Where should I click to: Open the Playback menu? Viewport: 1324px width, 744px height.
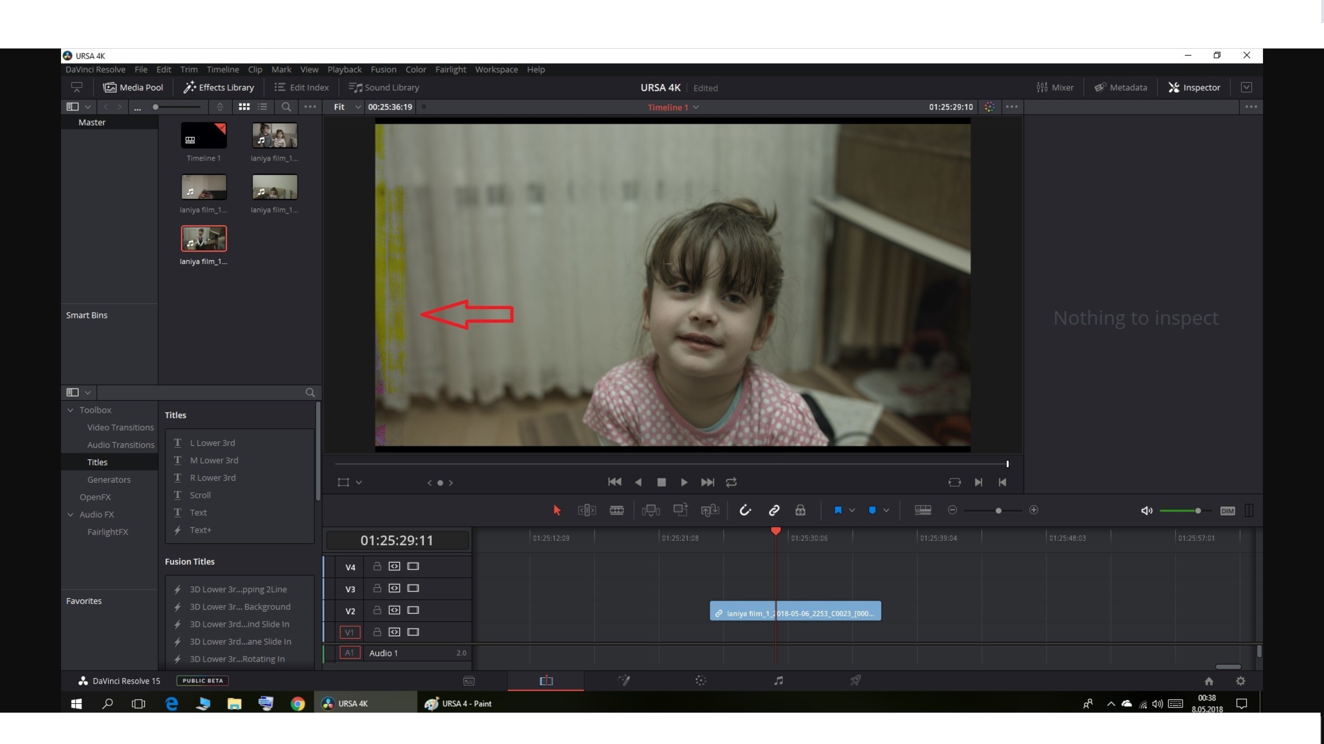pos(344,69)
